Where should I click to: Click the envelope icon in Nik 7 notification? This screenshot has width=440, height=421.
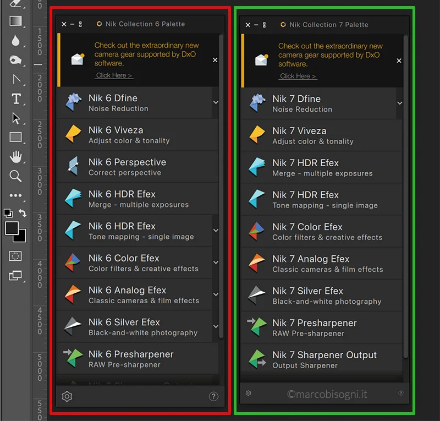click(x=262, y=60)
